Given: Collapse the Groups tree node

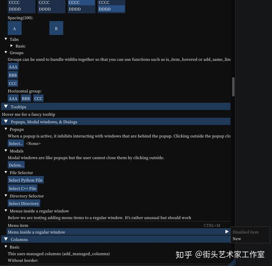Looking at the screenshot, I should pyautogui.click(x=6, y=52).
